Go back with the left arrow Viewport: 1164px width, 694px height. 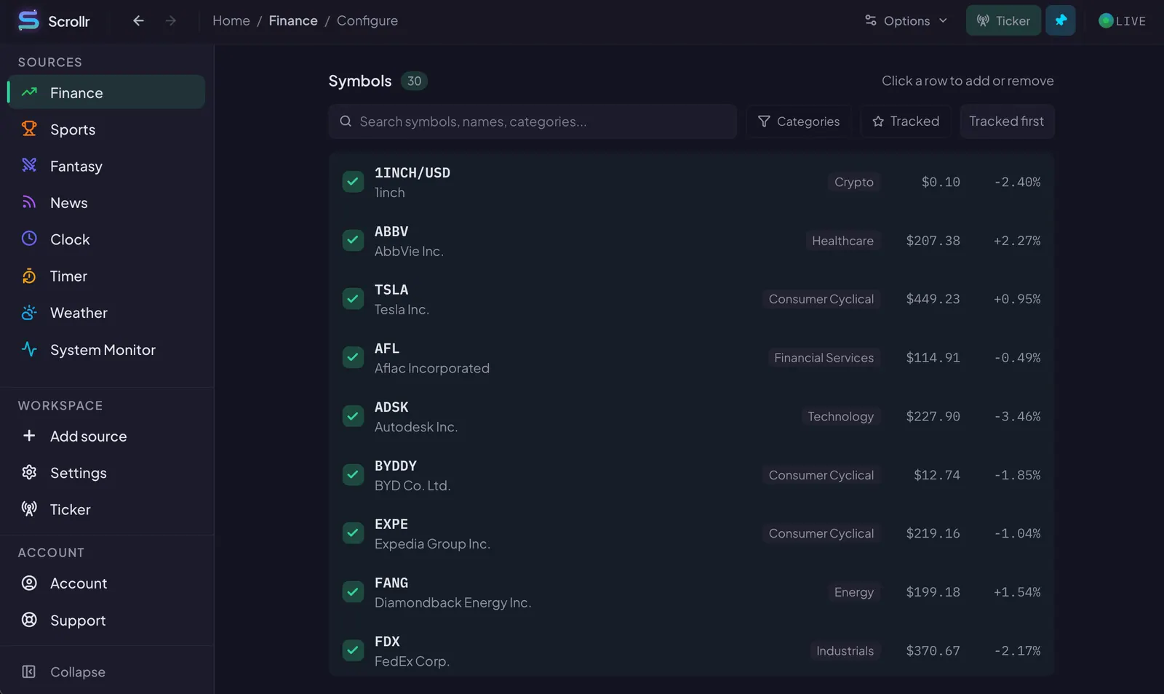point(138,20)
